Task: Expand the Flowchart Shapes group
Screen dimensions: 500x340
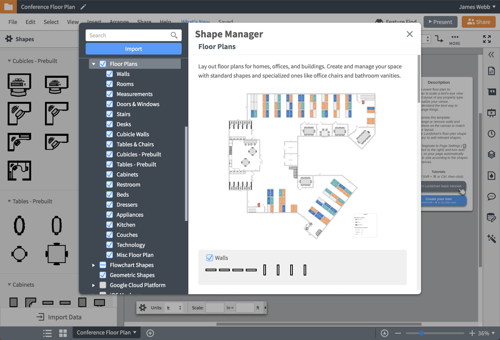Action: [x=94, y=265]
